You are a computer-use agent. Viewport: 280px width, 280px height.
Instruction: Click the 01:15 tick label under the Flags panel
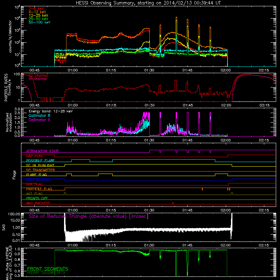111,210
